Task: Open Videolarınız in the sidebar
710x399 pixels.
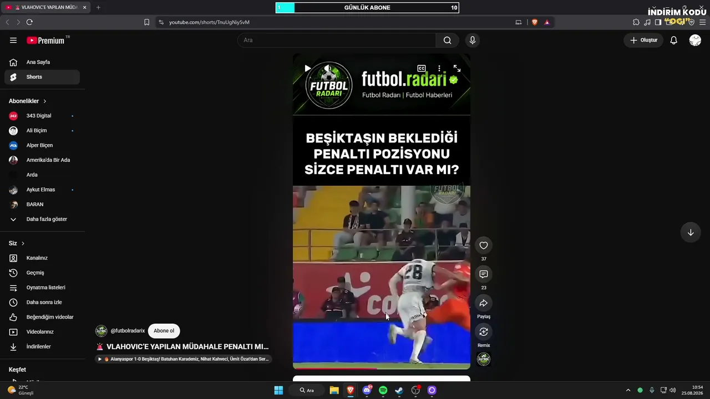Action: tap(42, 332)
